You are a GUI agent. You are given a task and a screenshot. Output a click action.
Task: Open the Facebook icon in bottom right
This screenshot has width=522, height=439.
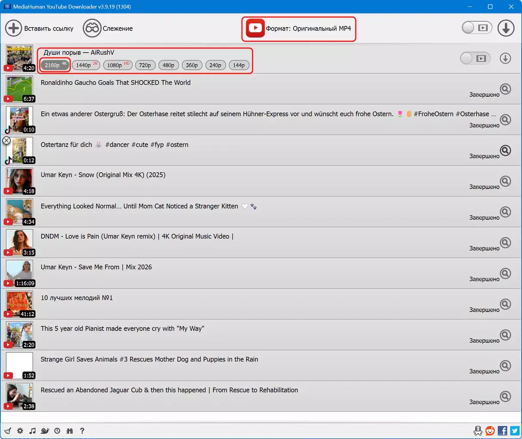pos(502,431)
